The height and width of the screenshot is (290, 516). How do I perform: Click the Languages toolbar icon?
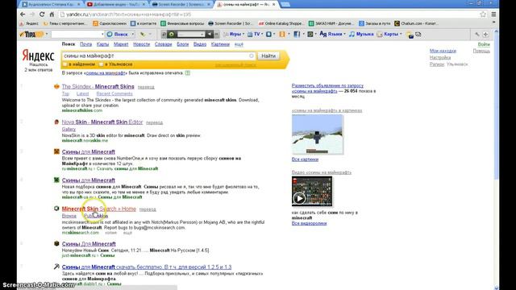[x=322, y=34]
